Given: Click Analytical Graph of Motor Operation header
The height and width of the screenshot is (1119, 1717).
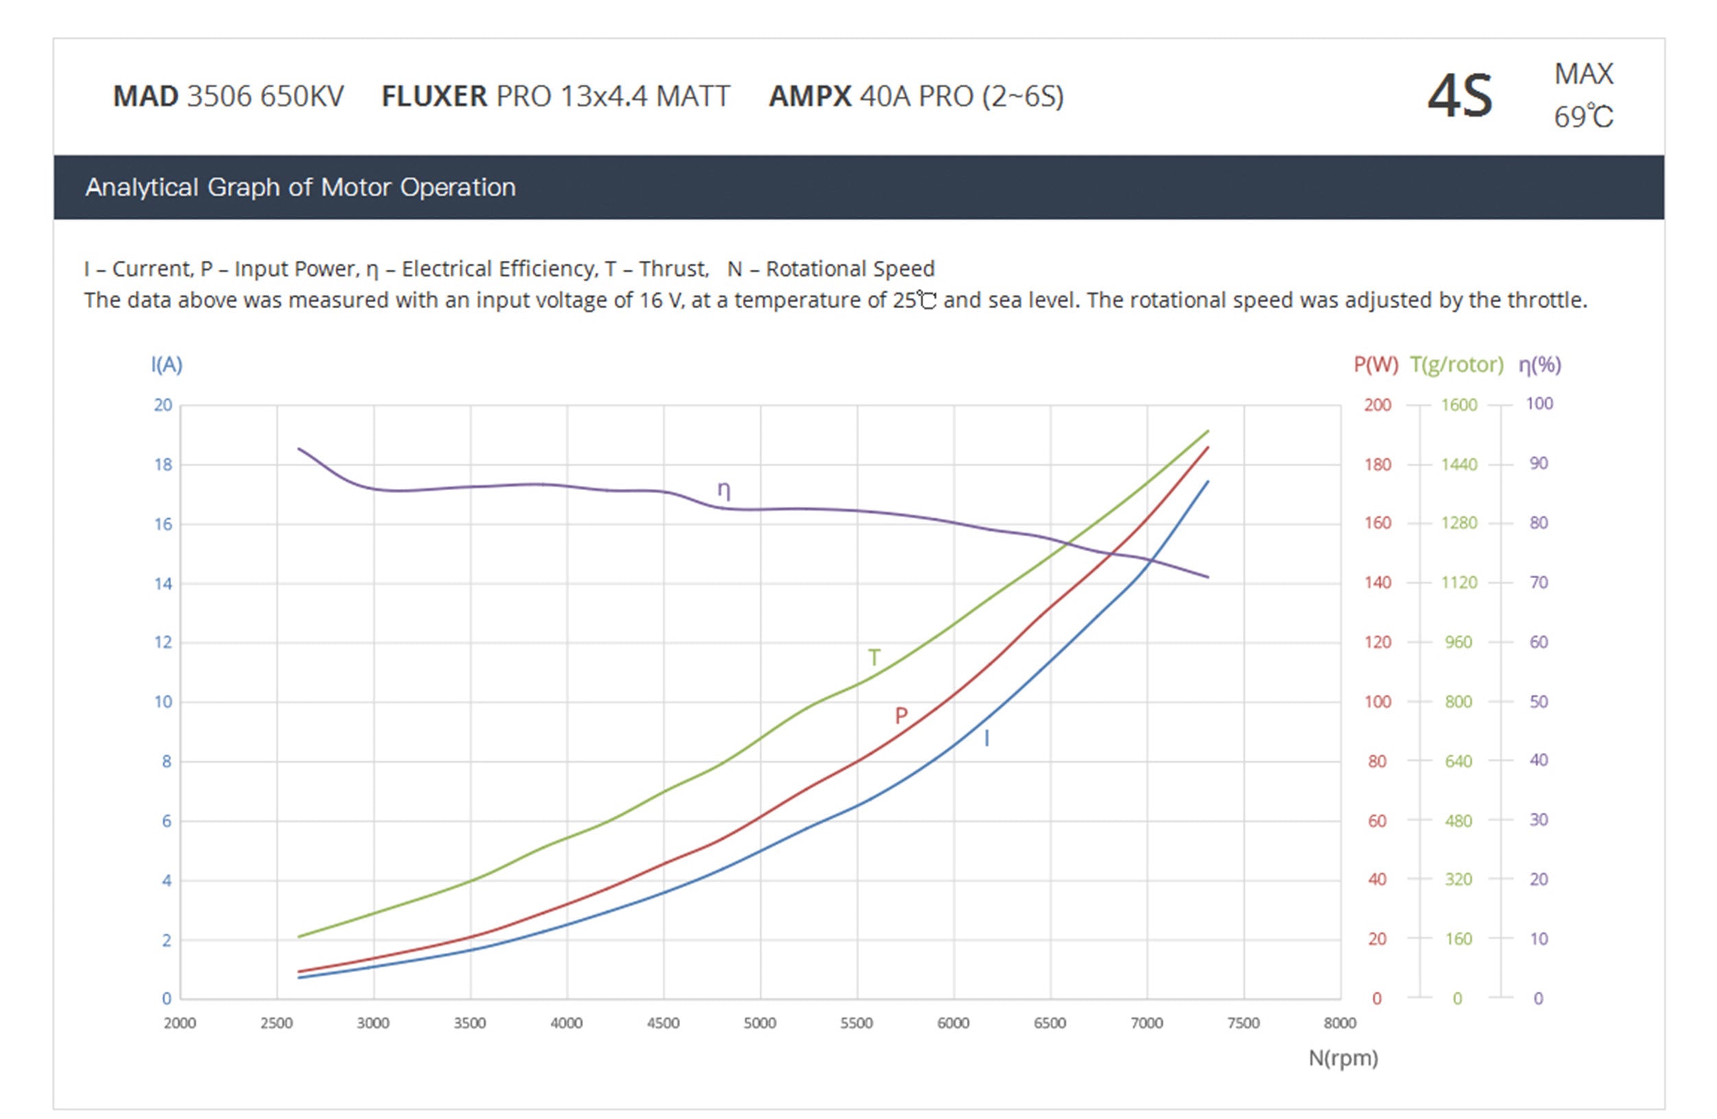Looking at the screenshot, I should [300, 187].
